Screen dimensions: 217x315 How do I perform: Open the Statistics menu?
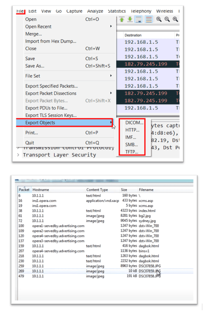pos(117,11)
